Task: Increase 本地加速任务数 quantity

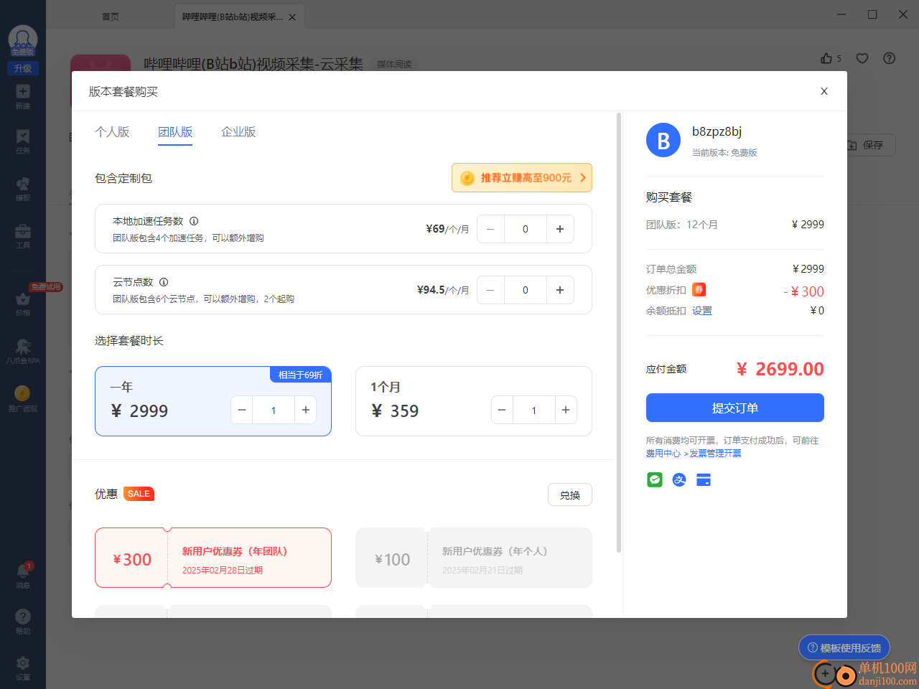Action: [560, 229]
